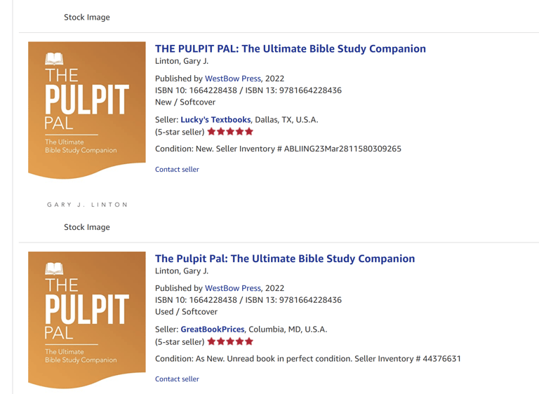Click the Seller Inventory # 44376631 condition line
Screen dimensions: 539x394
coord(307,358)
